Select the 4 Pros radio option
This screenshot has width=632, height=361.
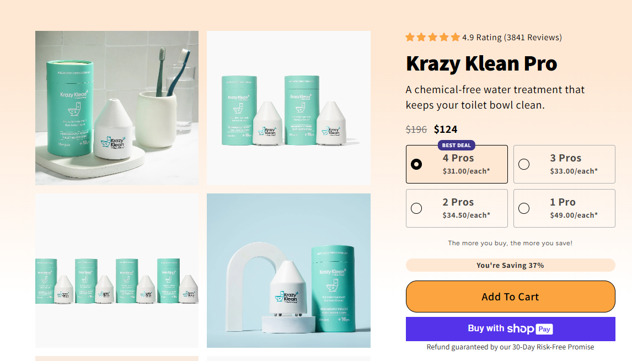click(416, 164)
